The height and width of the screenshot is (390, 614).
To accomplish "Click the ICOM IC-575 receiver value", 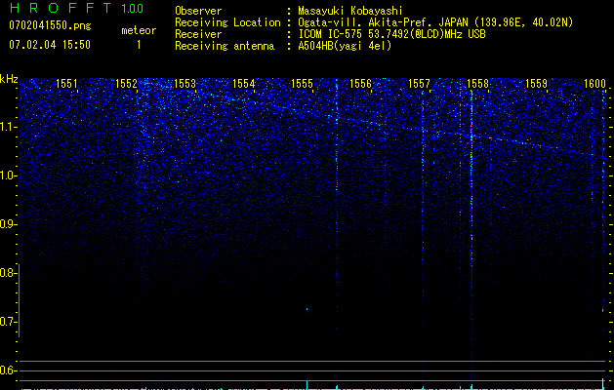I will pyautogui.click(x=391, y=34).
